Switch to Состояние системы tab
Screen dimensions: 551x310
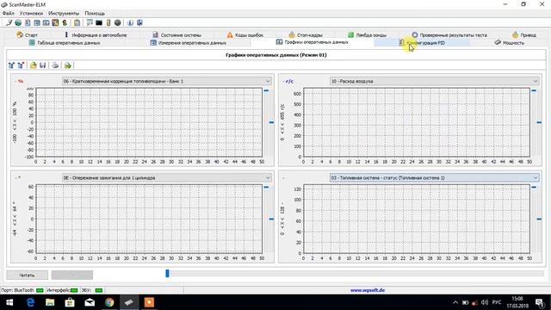click(x=176, y=34)
